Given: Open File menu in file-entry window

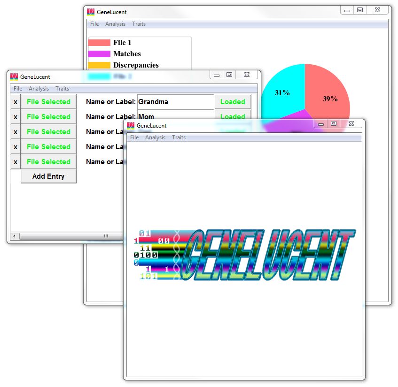Looking at the screenshot, I should (18, 89).
